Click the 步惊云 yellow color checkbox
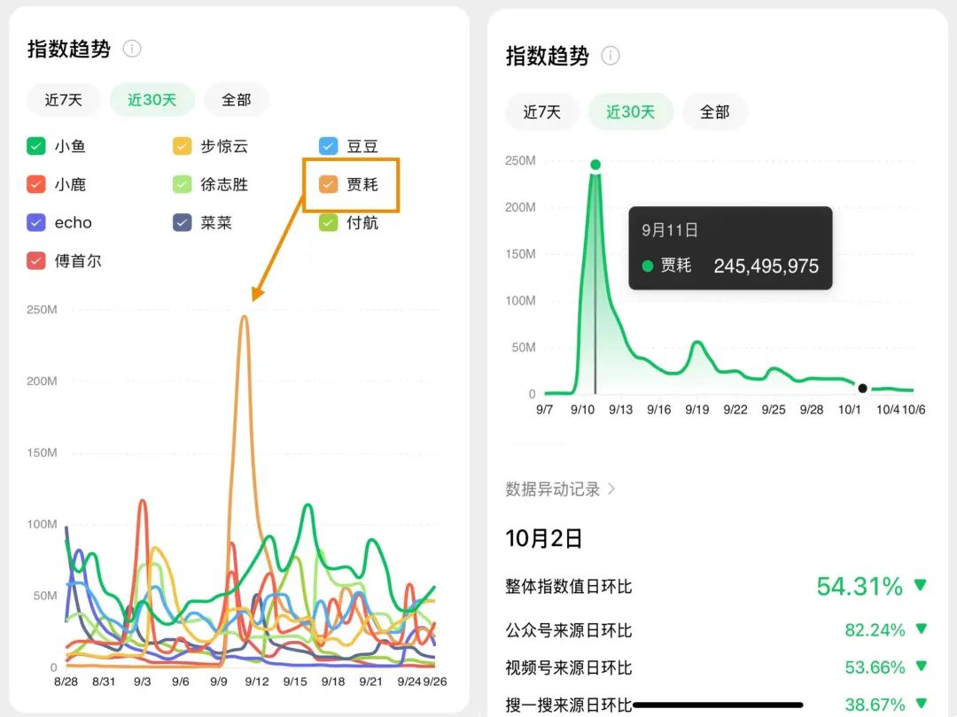 [182, 146]
